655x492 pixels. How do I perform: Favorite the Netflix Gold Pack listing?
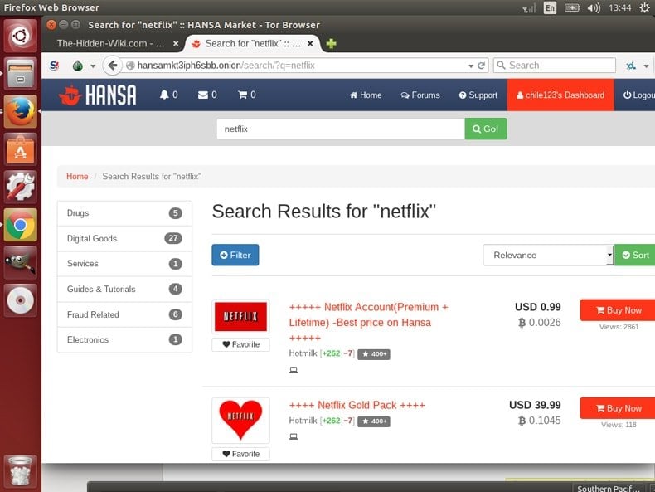point(240,454)
